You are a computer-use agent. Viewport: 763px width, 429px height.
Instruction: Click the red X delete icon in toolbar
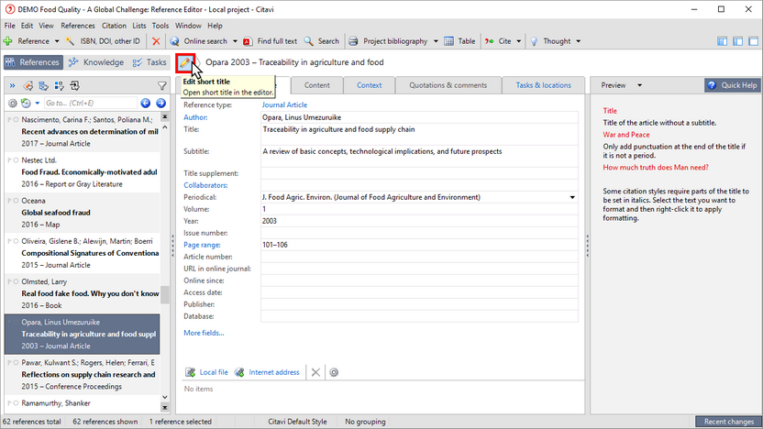(156, 41)
